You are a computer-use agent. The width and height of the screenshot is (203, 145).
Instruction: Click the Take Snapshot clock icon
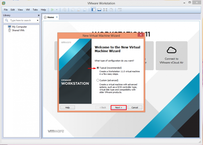click(x=73, y=10)
